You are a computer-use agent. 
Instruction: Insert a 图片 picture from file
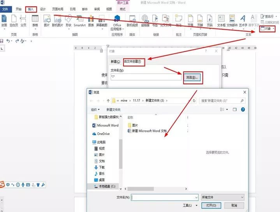point(47,21)
